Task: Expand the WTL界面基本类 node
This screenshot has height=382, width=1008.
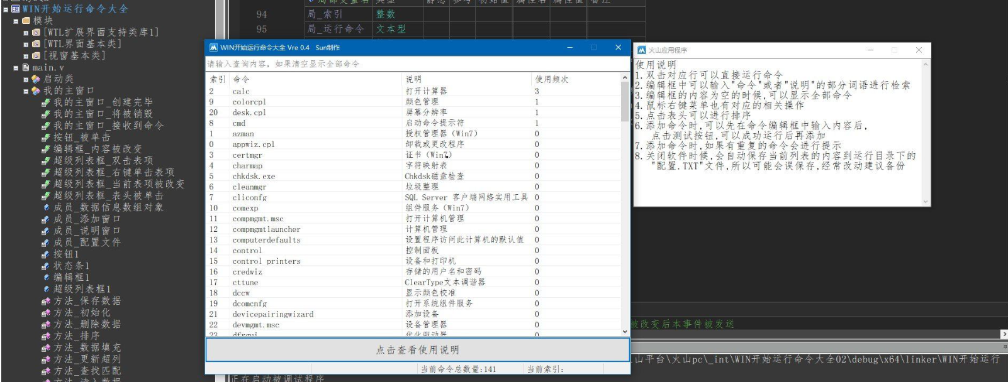Action: pos(26,44)
